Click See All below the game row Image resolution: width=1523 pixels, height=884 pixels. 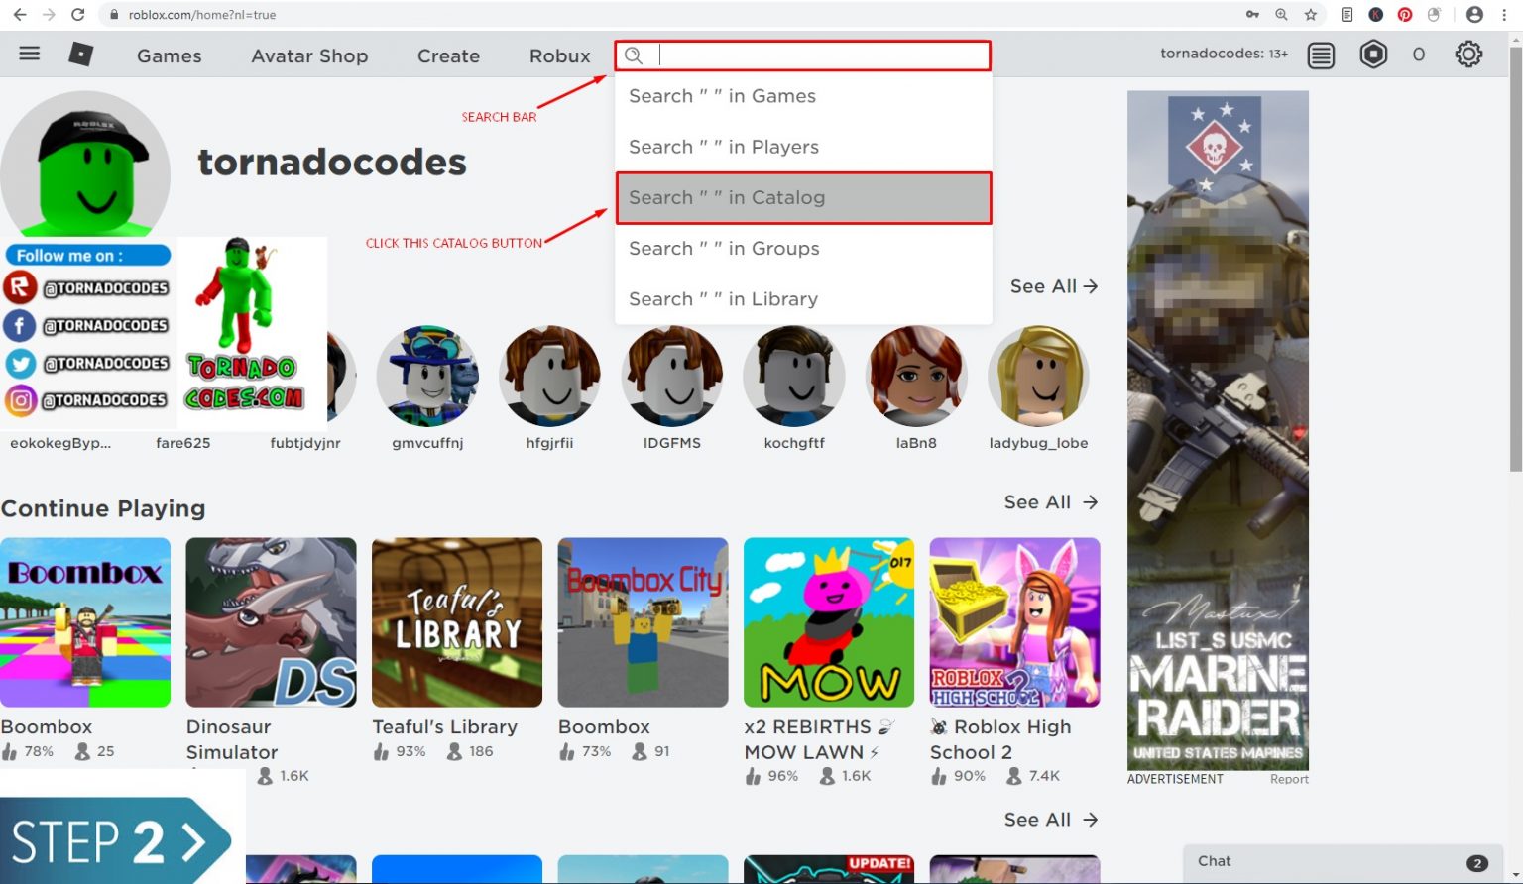[x=1051, y=820]
